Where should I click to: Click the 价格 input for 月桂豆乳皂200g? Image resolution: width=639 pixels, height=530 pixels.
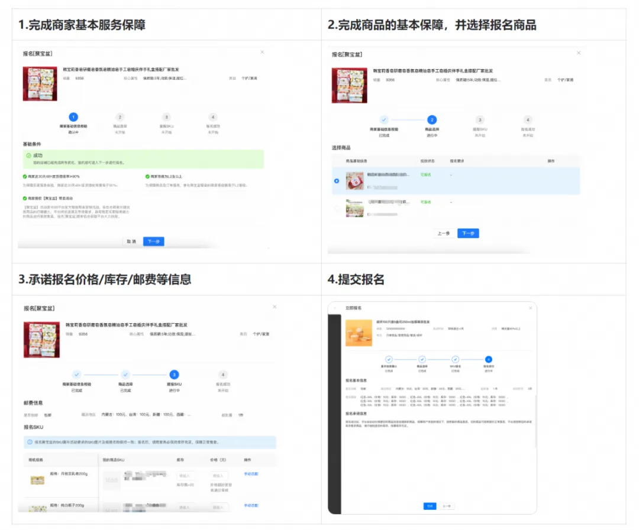coord(218,475)
